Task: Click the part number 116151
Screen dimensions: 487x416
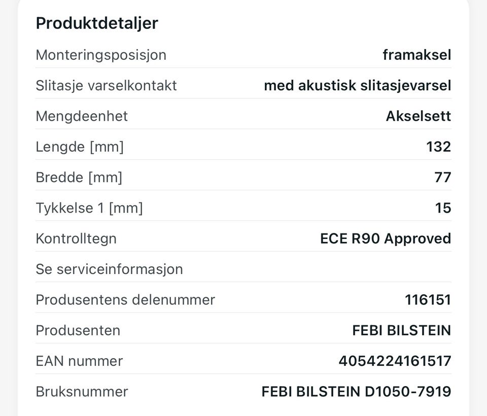Action: 428,300
